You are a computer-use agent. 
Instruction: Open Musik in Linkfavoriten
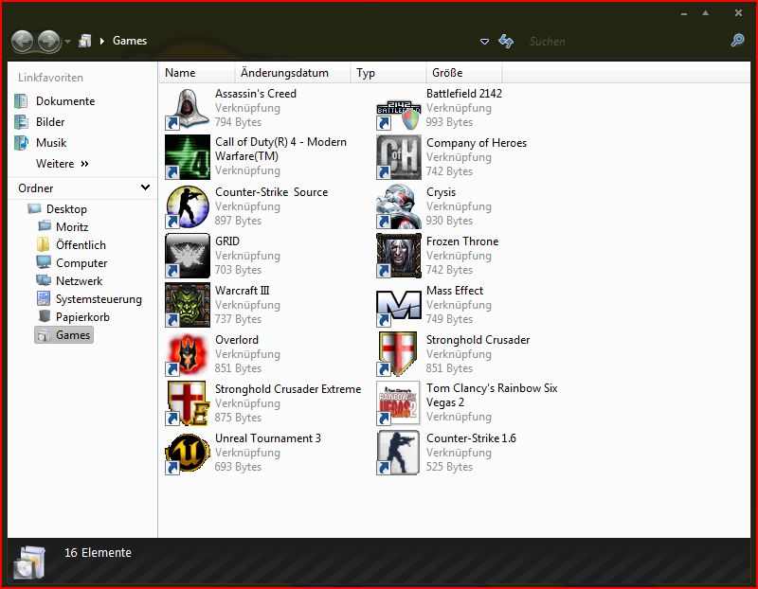[x=41, y=143]
